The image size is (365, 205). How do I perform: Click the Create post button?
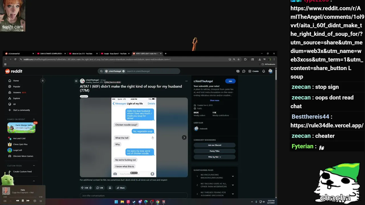(x=254, y=71)
